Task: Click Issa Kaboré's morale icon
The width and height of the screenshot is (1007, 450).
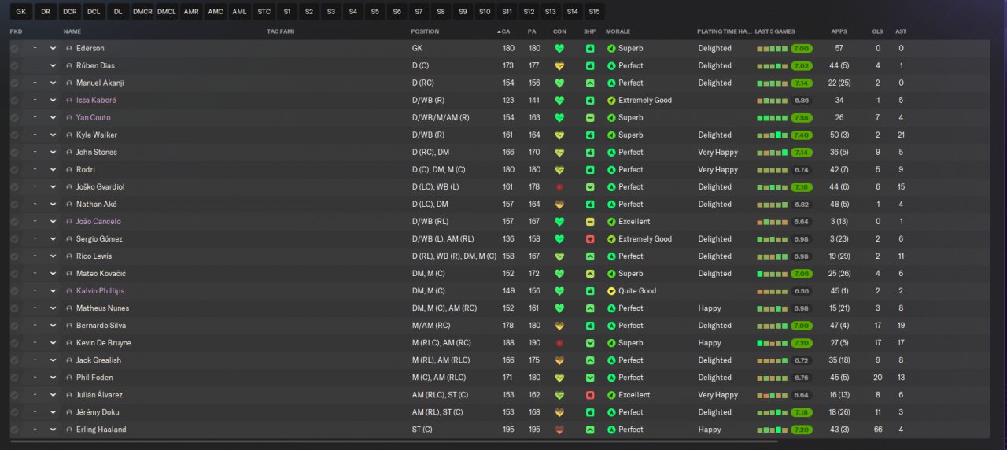Action: [x=611, y=100]
